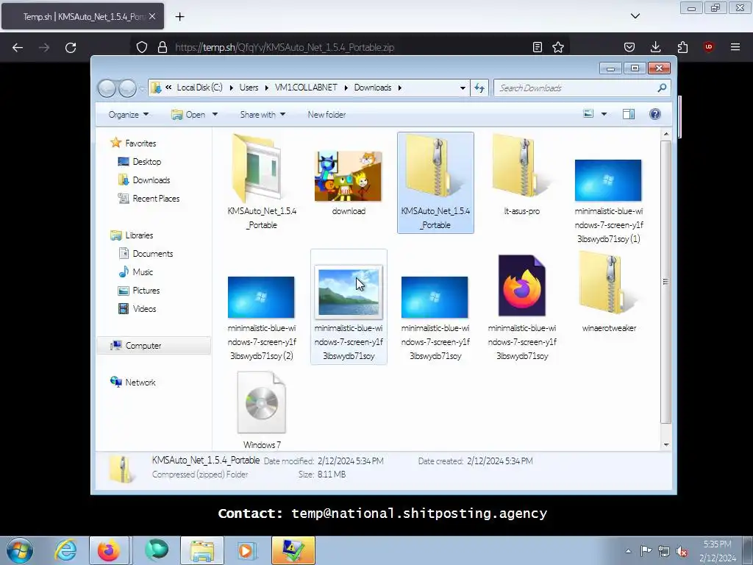Viewport: 753px width, 565px height.
Task: Toggle Firefox reader view icon
Action: pos(538,47)
